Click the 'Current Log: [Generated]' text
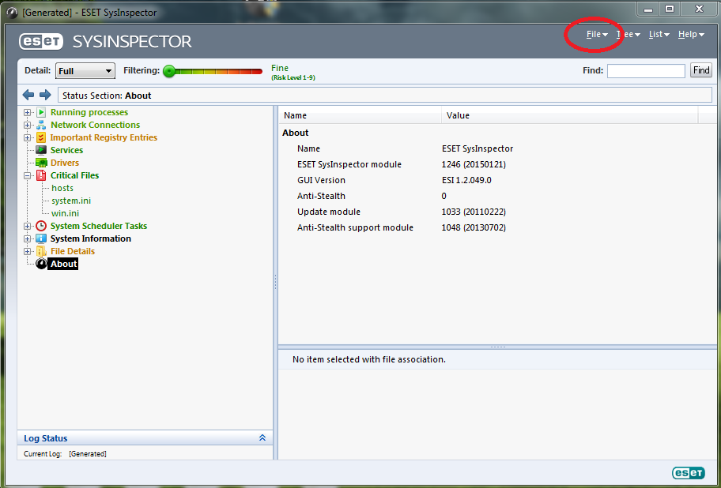721x488 pixels. 65,453
